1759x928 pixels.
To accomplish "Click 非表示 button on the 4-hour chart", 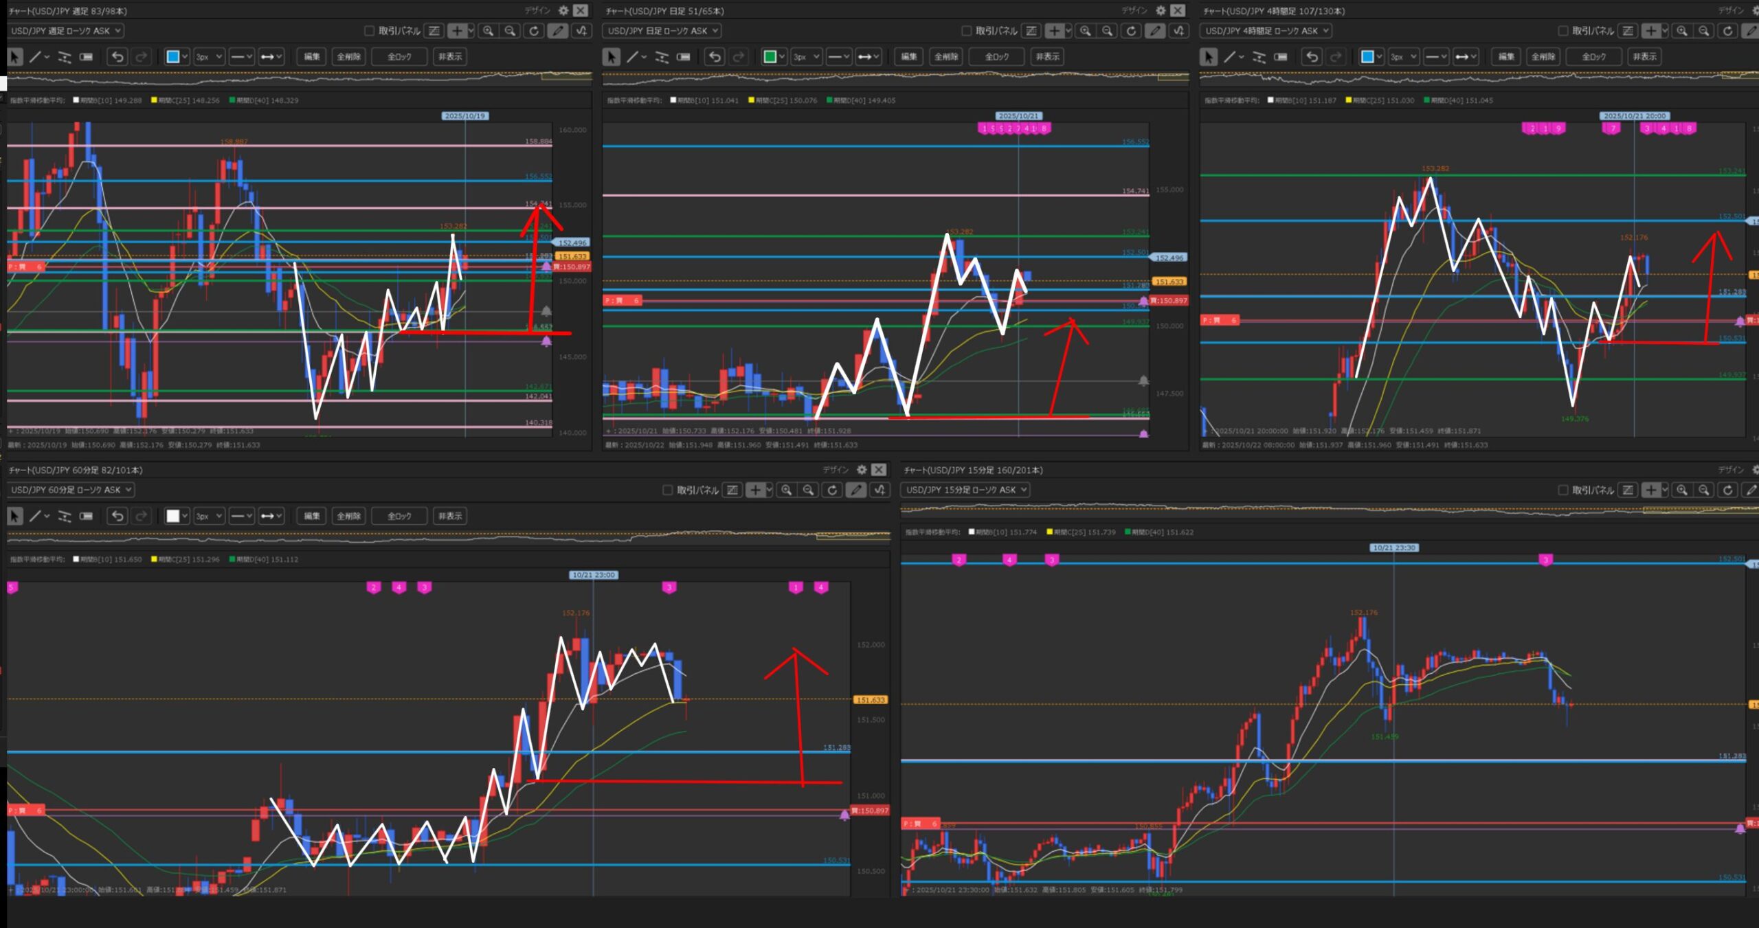I will pyautogui.click(x=1644, y=56).
